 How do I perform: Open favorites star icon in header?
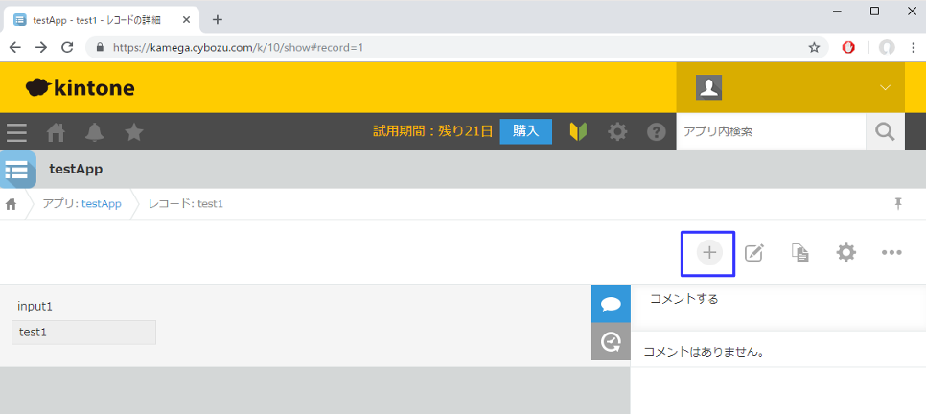click(134, 131)
